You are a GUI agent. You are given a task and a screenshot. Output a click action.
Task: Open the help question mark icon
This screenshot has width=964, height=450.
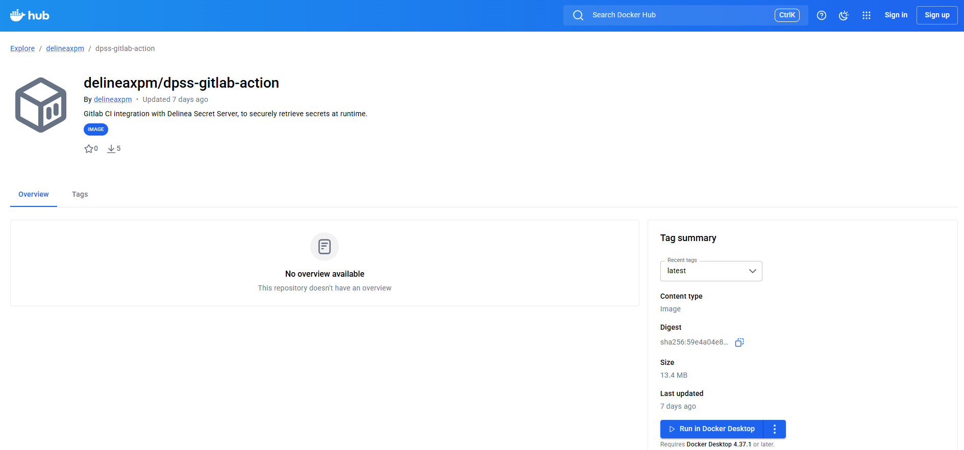pyautogui.click(x=821, y=15)
